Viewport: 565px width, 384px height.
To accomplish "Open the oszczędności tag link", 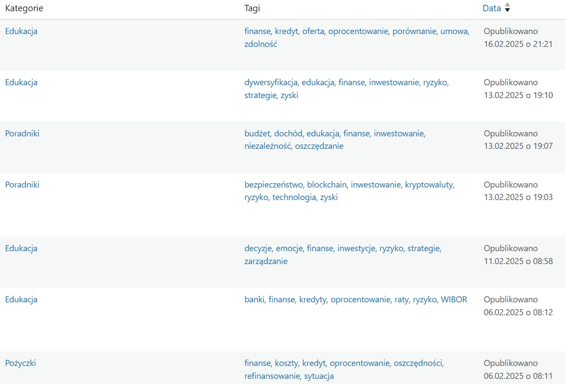I will pos(418,363).
